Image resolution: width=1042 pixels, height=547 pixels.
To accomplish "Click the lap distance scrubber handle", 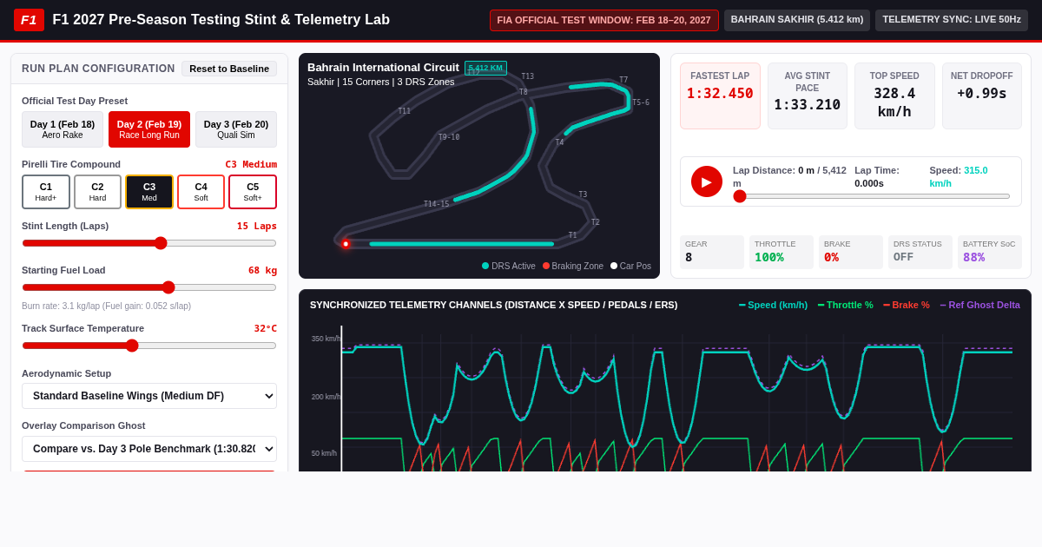I will coord(740,196).
